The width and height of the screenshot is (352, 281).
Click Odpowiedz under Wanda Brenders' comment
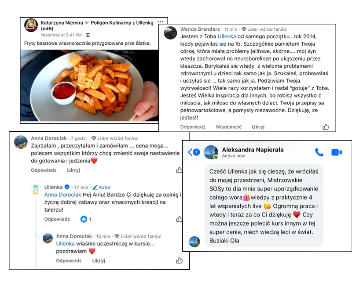point(193,127)
